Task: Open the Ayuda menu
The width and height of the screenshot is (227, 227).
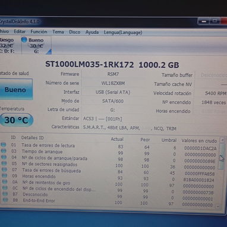Action: [92, 32]
